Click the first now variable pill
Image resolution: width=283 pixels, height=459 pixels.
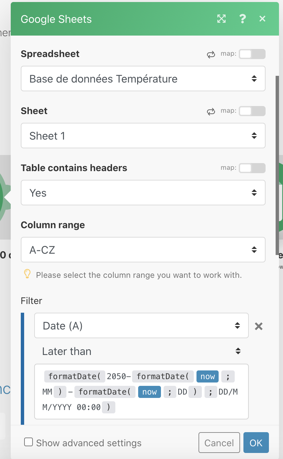click(208, 376)
